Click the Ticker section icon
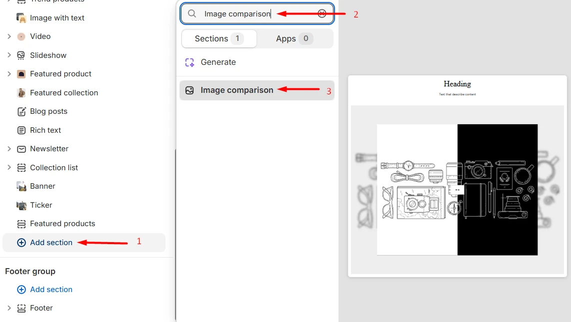571x322 pixels. coord(21,205)
